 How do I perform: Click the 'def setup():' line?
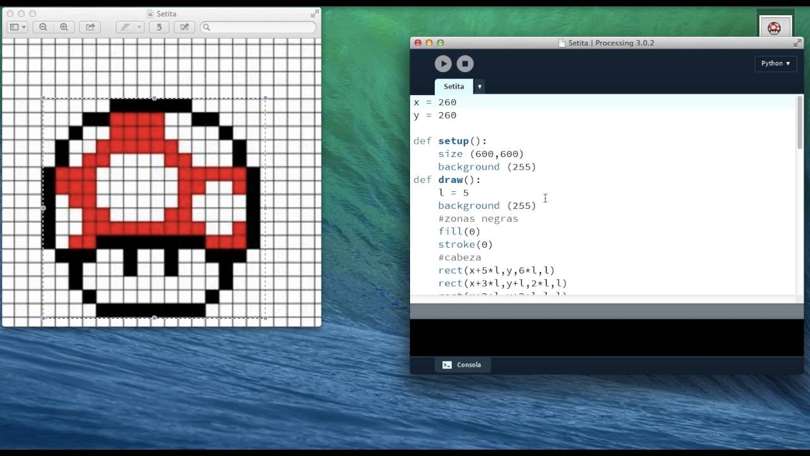(451, 141)
